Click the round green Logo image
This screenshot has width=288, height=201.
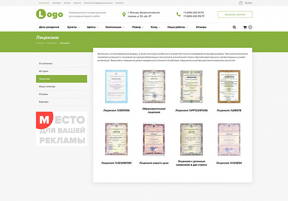41,14
